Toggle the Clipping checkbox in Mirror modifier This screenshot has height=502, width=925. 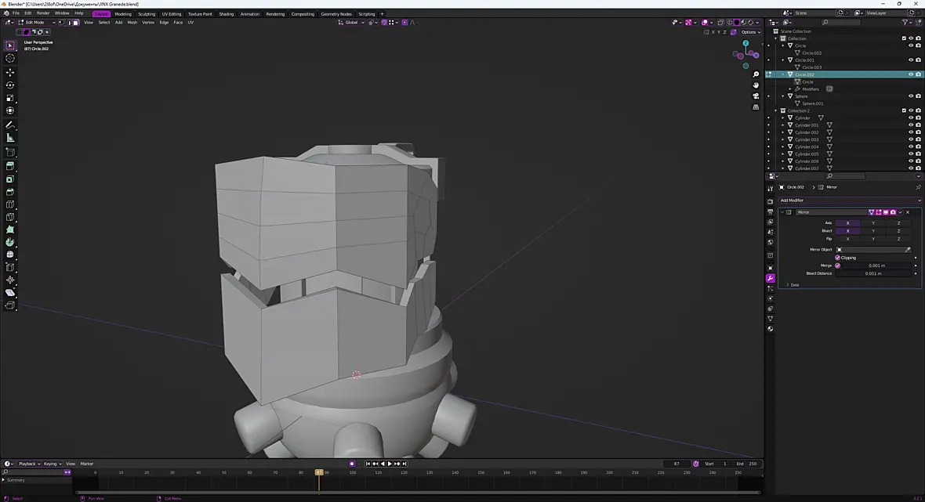[838, 258]
